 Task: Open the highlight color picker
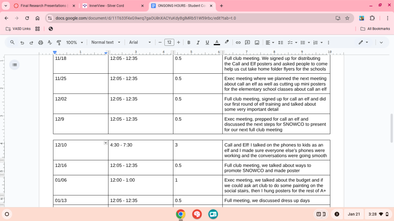click(x=227, y=42)
